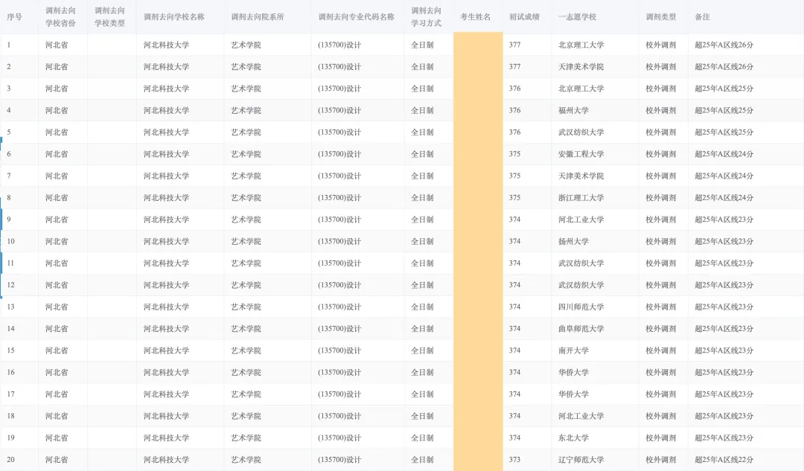The image size is (804, 471).
Task: Select 辽宁师范大学 in row 20
Action: (x=581, y=460)
